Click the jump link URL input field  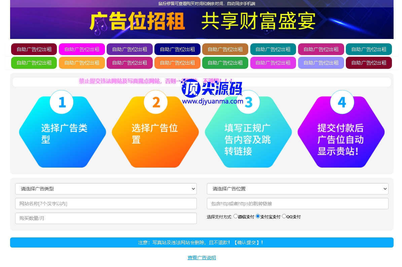pos(297,204)
